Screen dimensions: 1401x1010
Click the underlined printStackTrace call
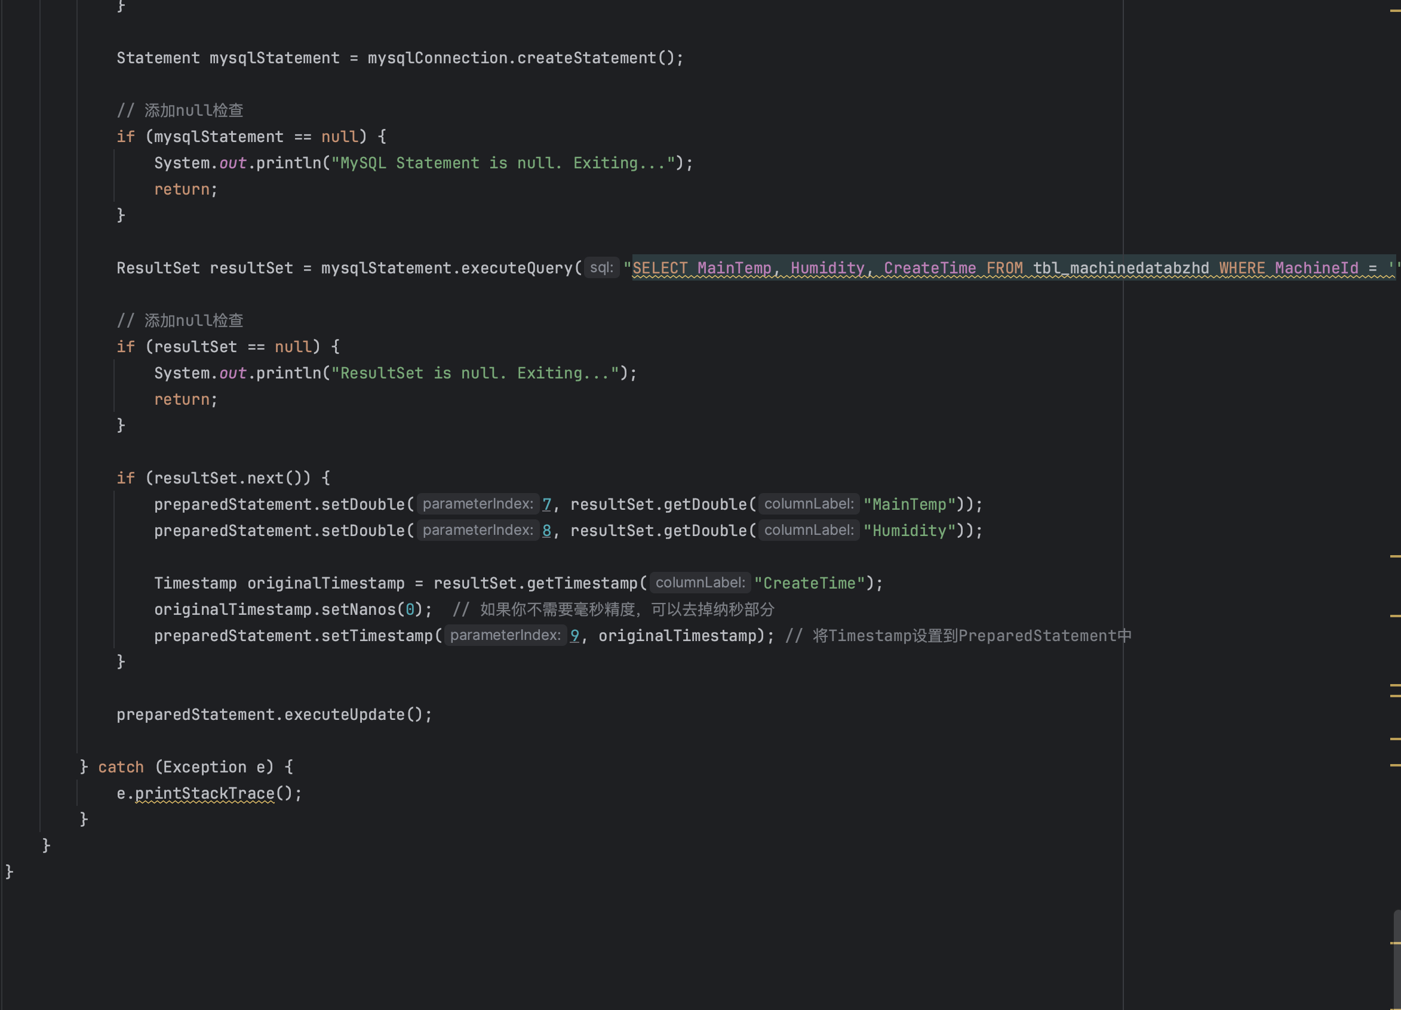click(204, 793)
